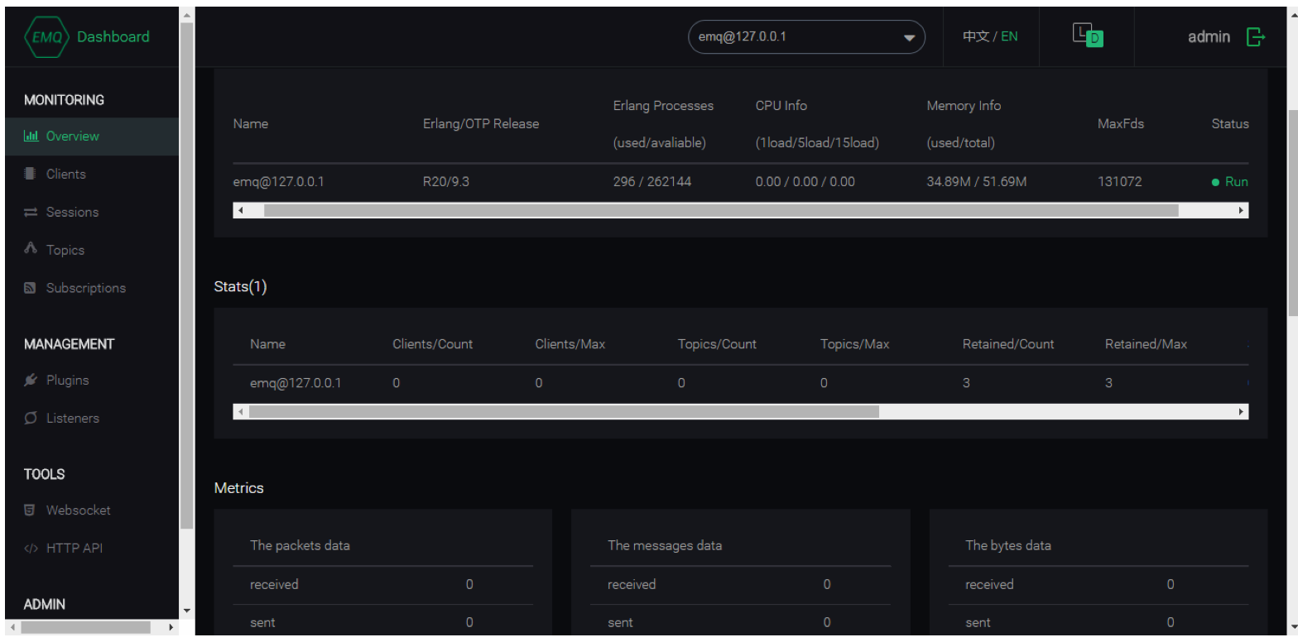Click the Stats(1) section heading
The width and height of the screenshot is (1298, 642).
240,287
